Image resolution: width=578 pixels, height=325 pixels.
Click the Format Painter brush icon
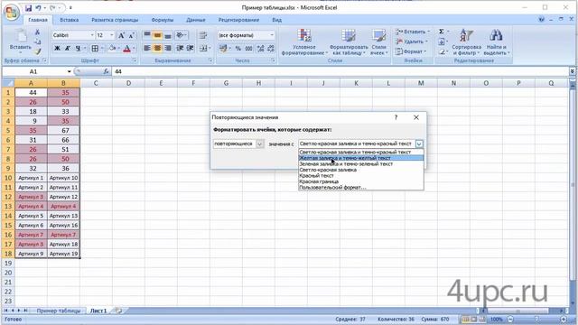37,51
